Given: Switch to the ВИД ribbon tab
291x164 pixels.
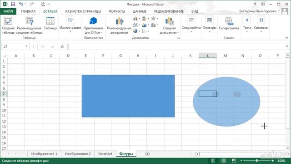Looking at the screenshot, I should (195, 11).
